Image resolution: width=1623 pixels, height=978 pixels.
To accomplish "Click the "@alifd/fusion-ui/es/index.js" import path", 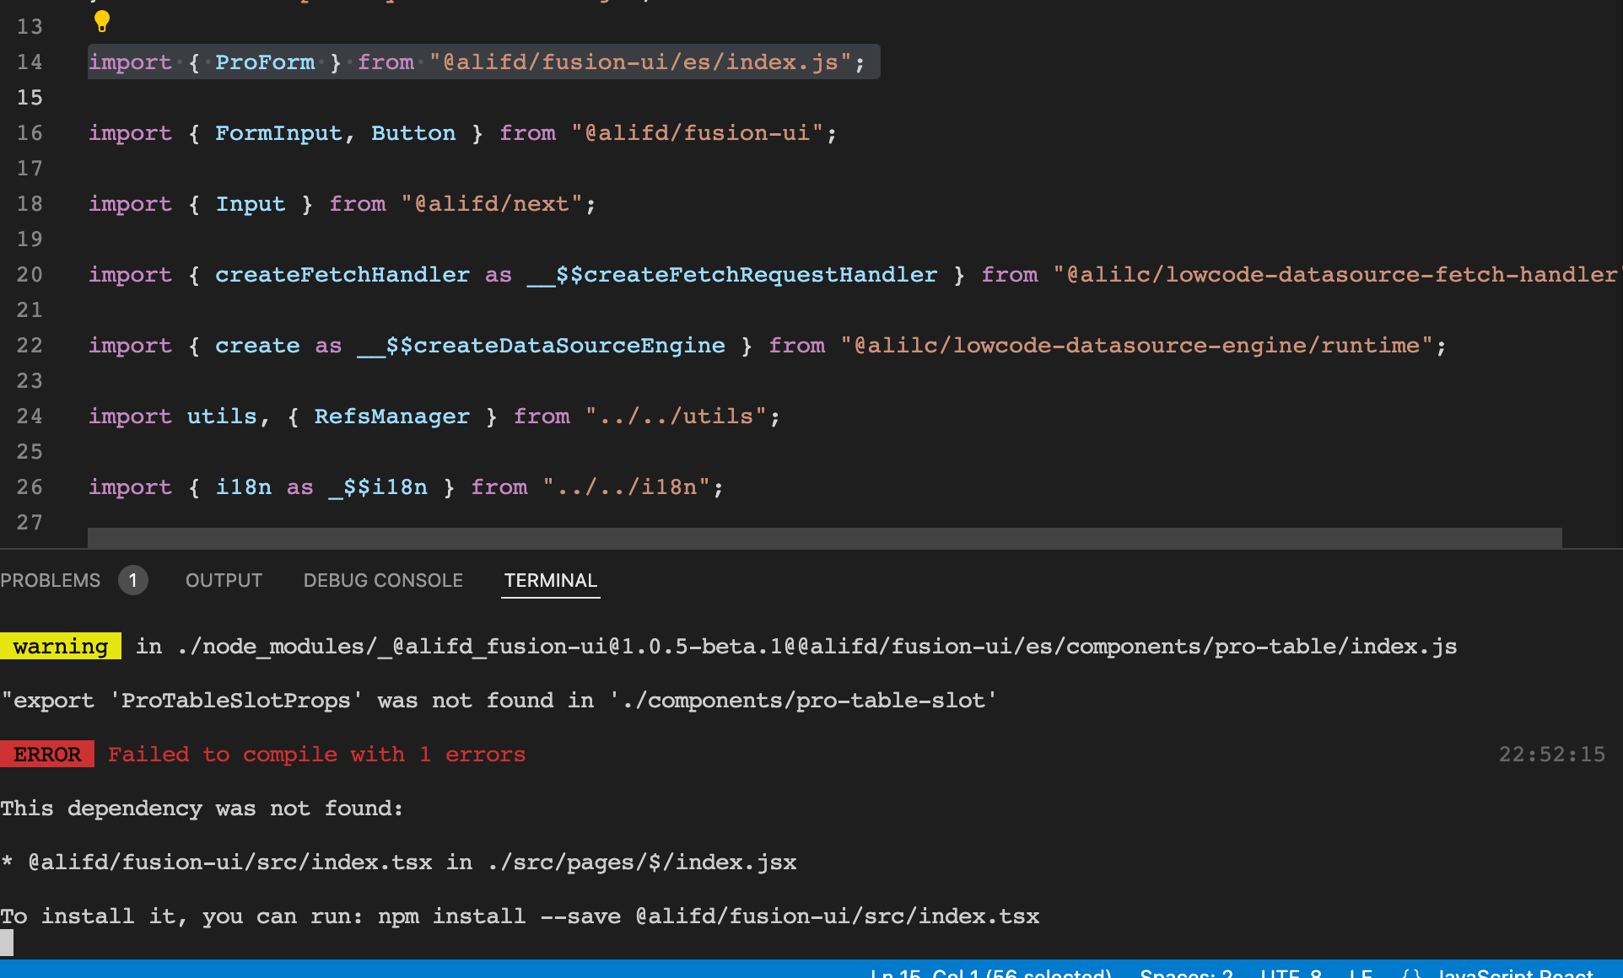I will coord(641,62).
